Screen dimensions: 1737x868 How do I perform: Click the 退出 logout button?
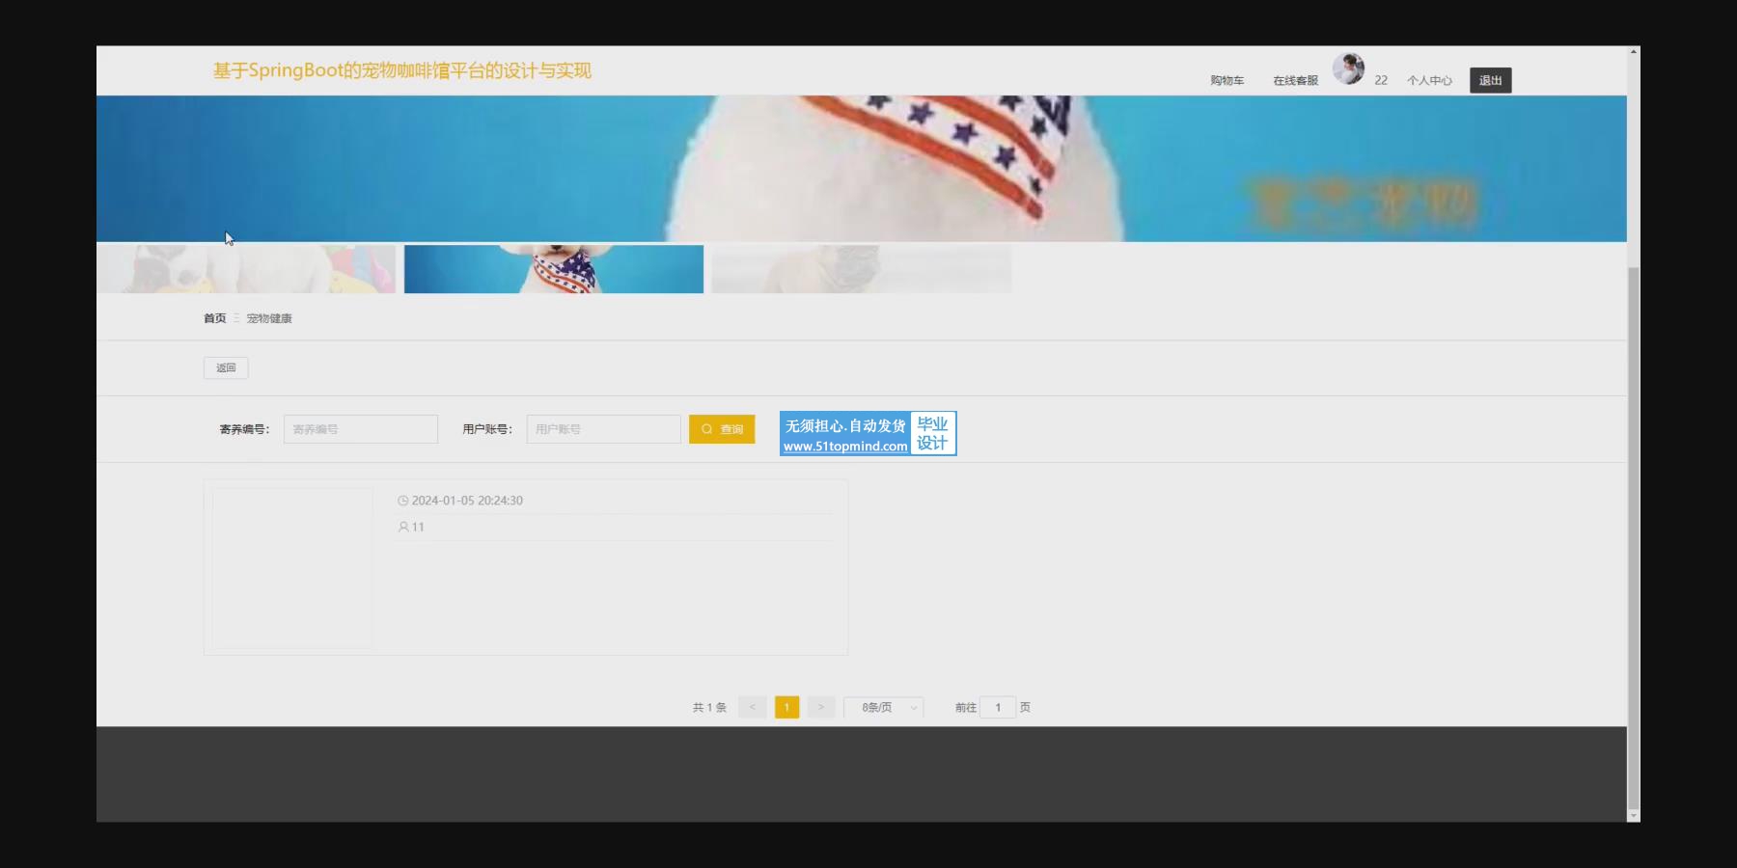pos(1490,80)
